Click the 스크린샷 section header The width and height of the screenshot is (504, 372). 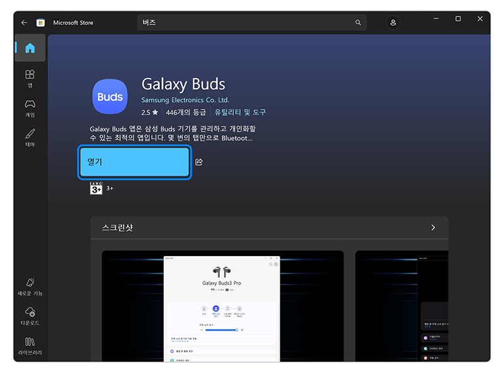click(117, 227)
